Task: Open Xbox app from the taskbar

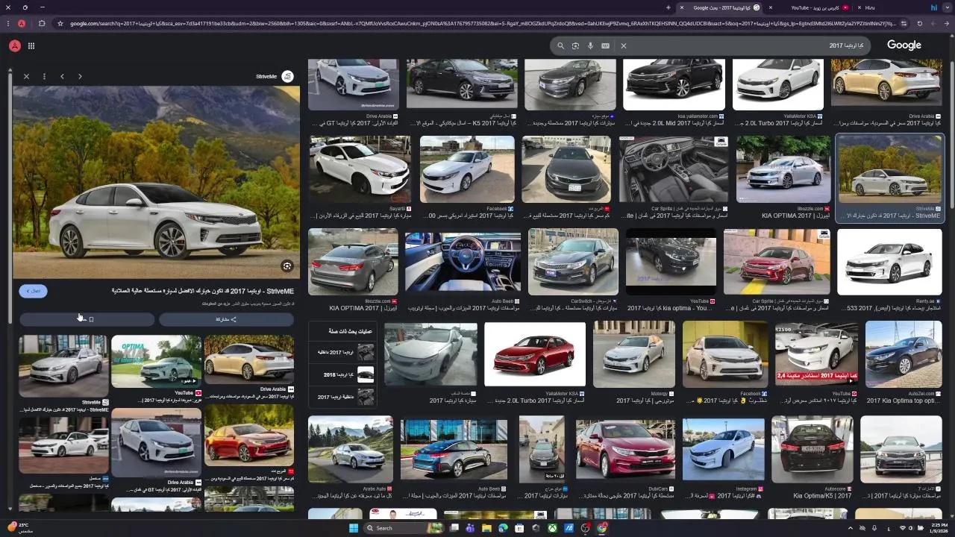Action: coord(552,528)
